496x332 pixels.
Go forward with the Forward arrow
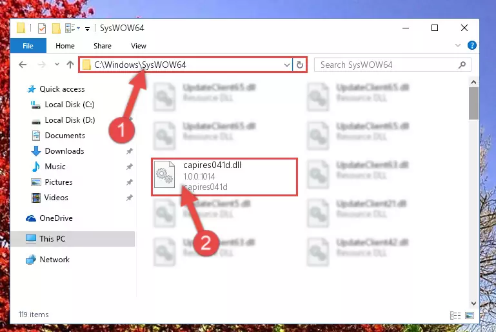(41, 65)
